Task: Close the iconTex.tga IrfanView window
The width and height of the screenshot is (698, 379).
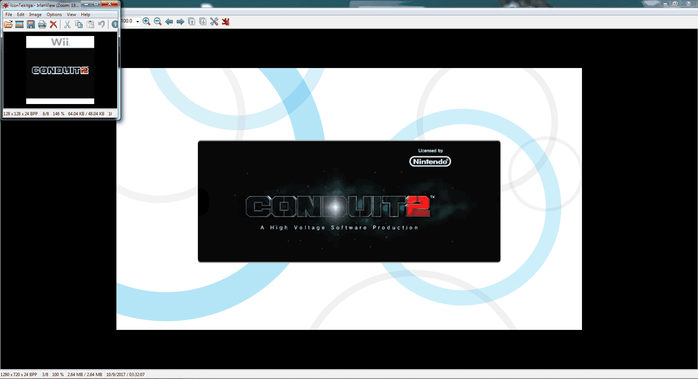Action: [x=109, y=4]
